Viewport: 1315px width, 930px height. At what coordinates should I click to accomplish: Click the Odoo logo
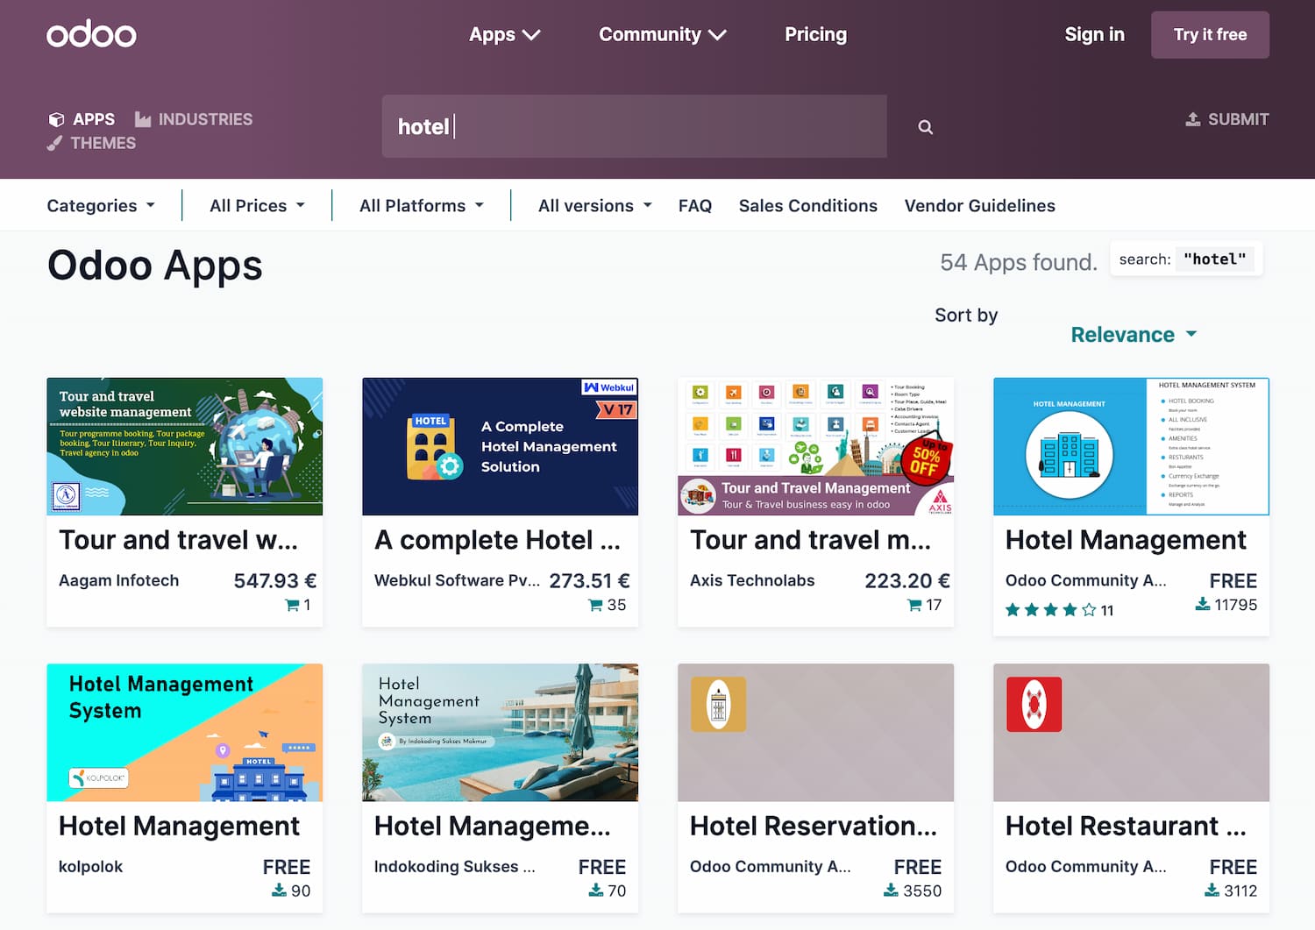click(x=91, y=34)
